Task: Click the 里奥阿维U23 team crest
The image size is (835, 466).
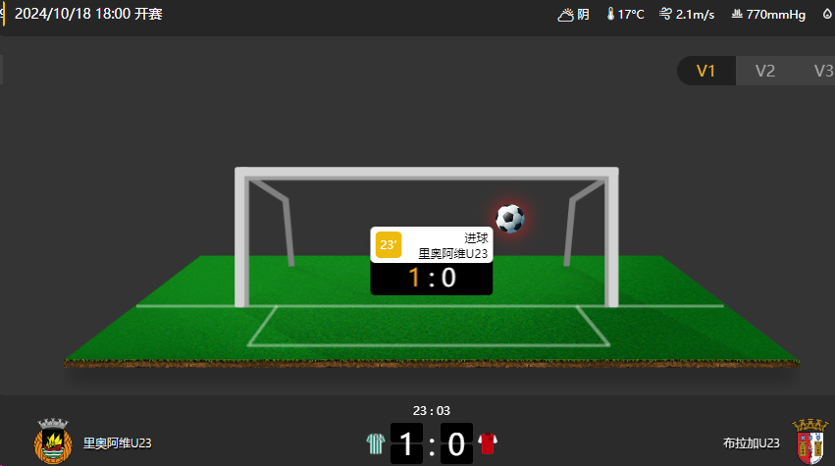Action: pos(53,440)
